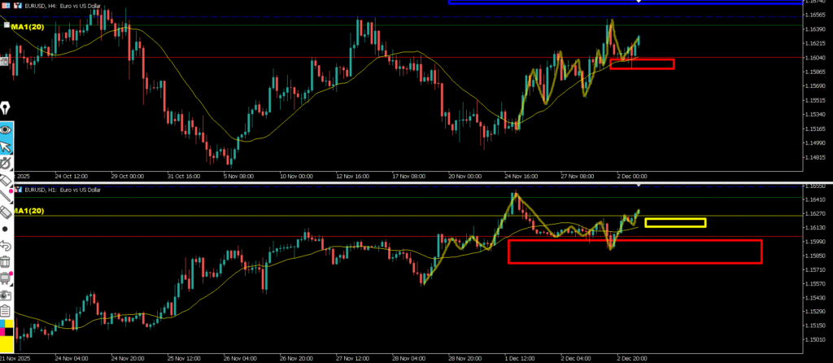This screenshot has height=363, width=833.
Task: Toggle the MA1(20) indicator square on H4 chart
Action: pos(7,26)
